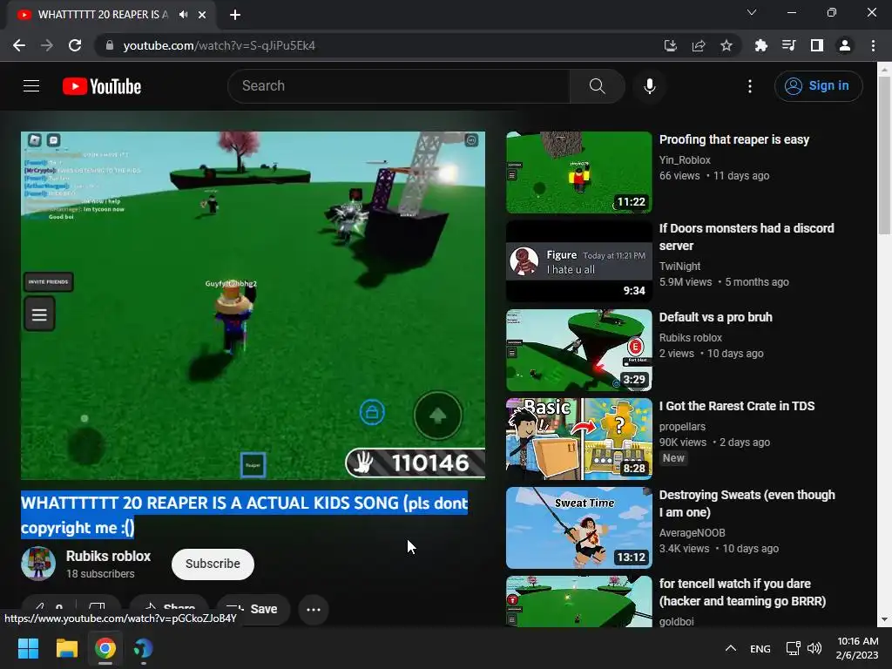Open taskbar clock 10:16 AM

coord(857,648)
